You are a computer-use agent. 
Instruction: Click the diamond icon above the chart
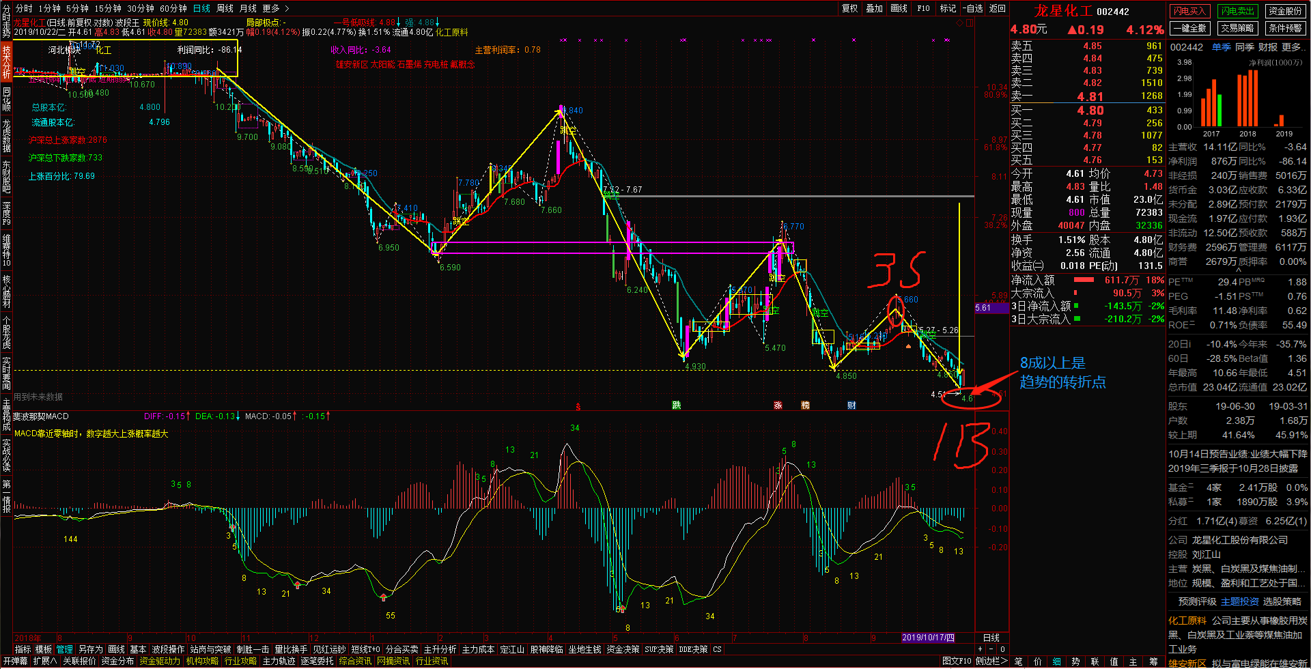point(960,23)
